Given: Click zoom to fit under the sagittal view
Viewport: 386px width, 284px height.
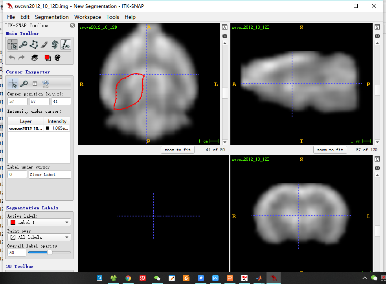Looking at the screenshot, I should tap(330, 150).
